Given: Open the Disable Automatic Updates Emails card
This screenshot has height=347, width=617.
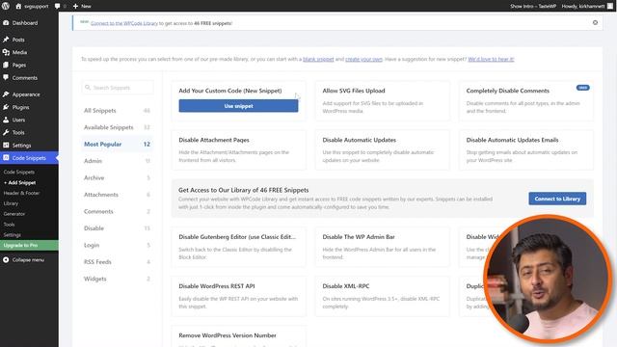Looking at the screenshot, I should (526, 150).
